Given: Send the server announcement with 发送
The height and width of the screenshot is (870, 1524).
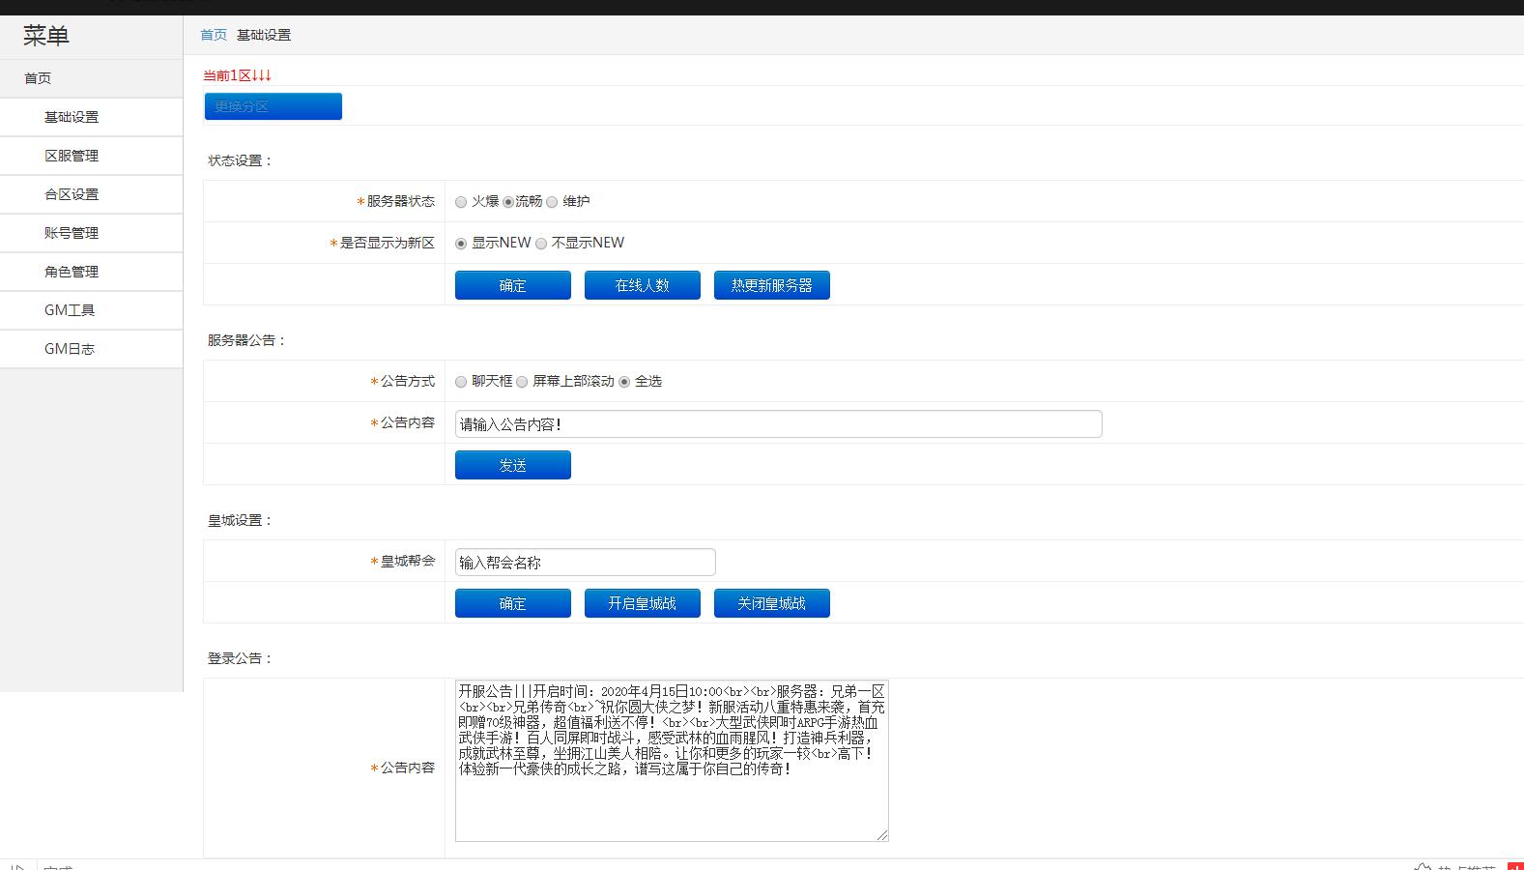Looking at the screenshot, I should pyautogui.click(x=512, y=465).
